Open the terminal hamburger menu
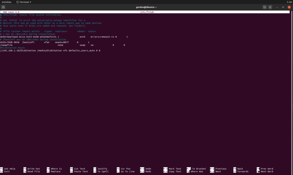The image size is (293, 175). pos(270,7)
